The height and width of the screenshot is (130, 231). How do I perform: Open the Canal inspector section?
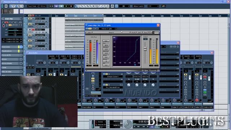[x=12, y=68]
